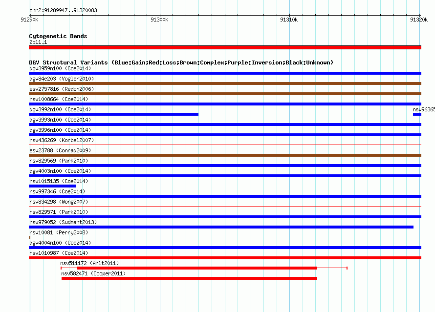Open nsv829569 (Park2010) variant label
435x312 pixels.
[59, 161]
